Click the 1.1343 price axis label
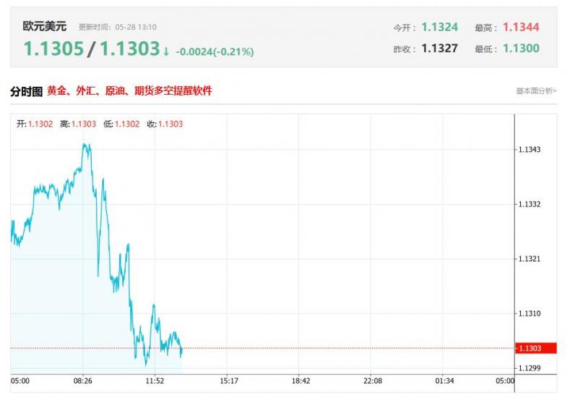Screen dimensions: 578x402 tap(530, 150)
